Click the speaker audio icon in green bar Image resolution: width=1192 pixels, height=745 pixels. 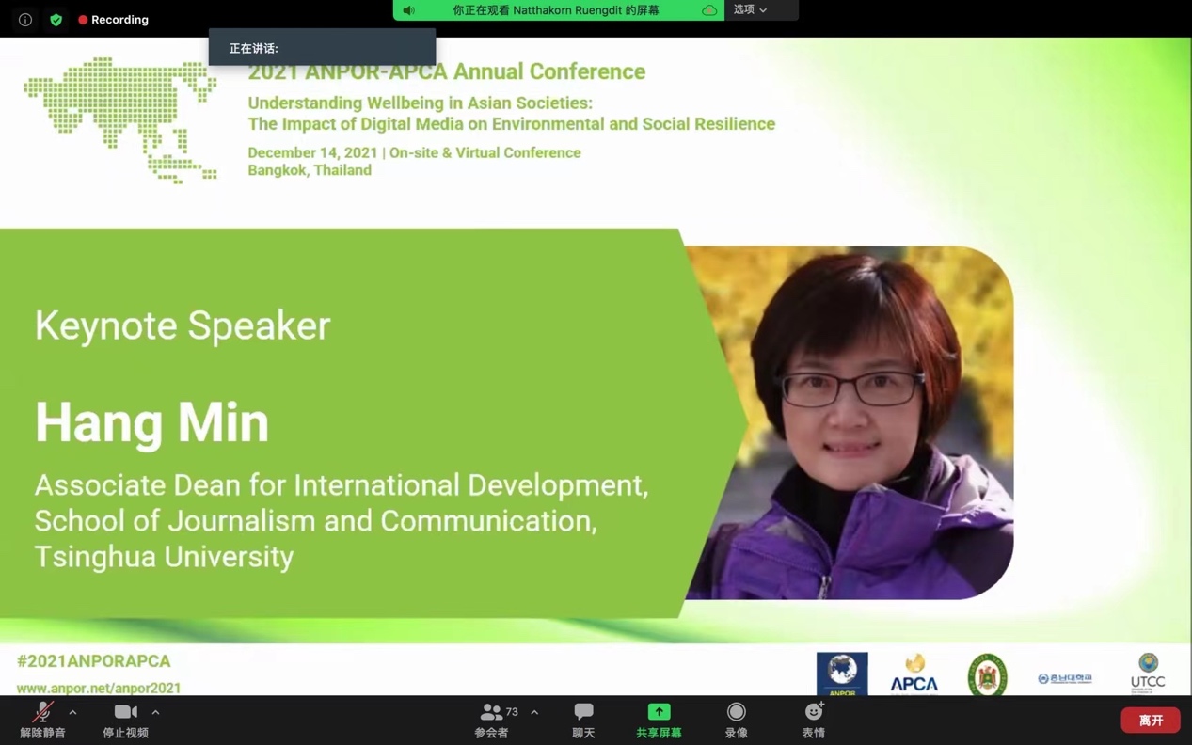tap(409, 10)
